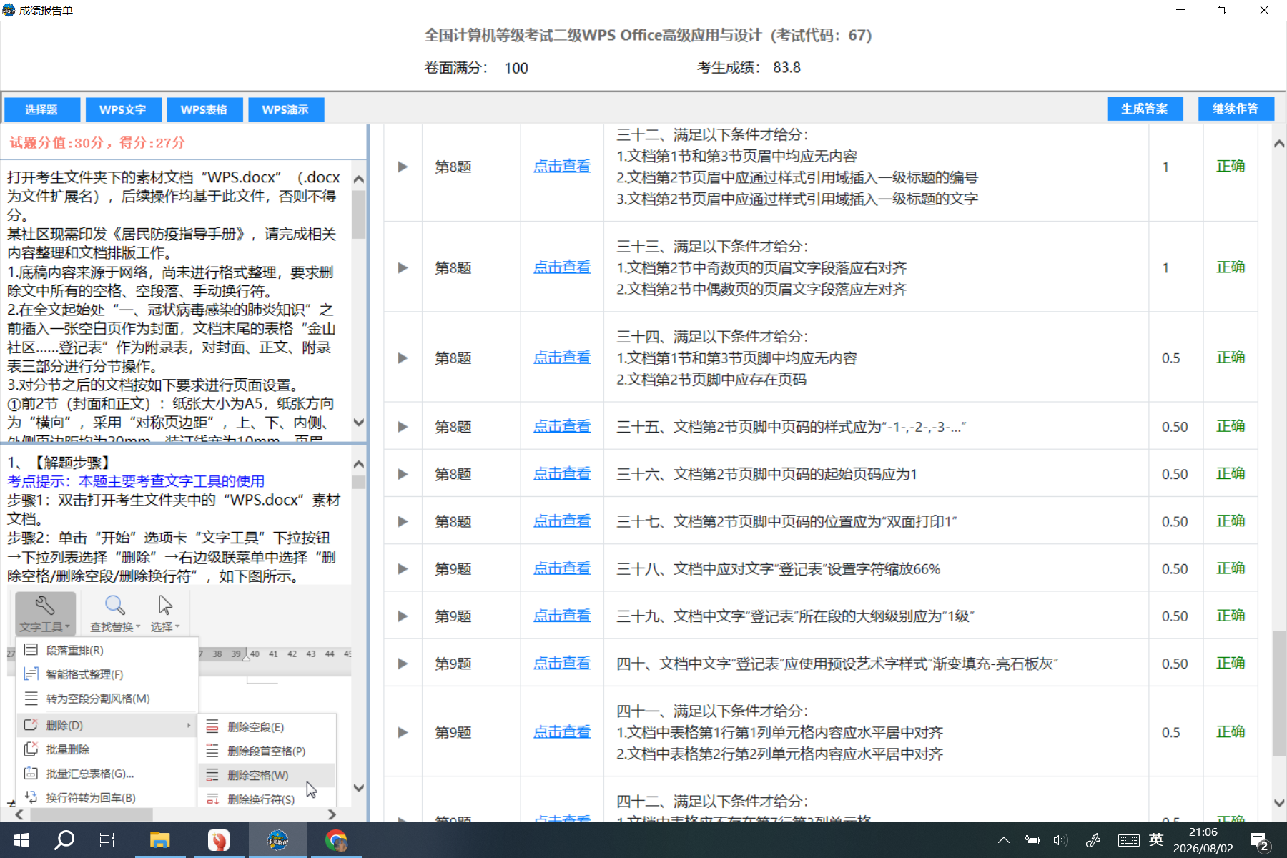The height and width of the screenshot is (858, 1287).
Task: Open the touch keyboard tray icon
Action: pos(1129,840)
